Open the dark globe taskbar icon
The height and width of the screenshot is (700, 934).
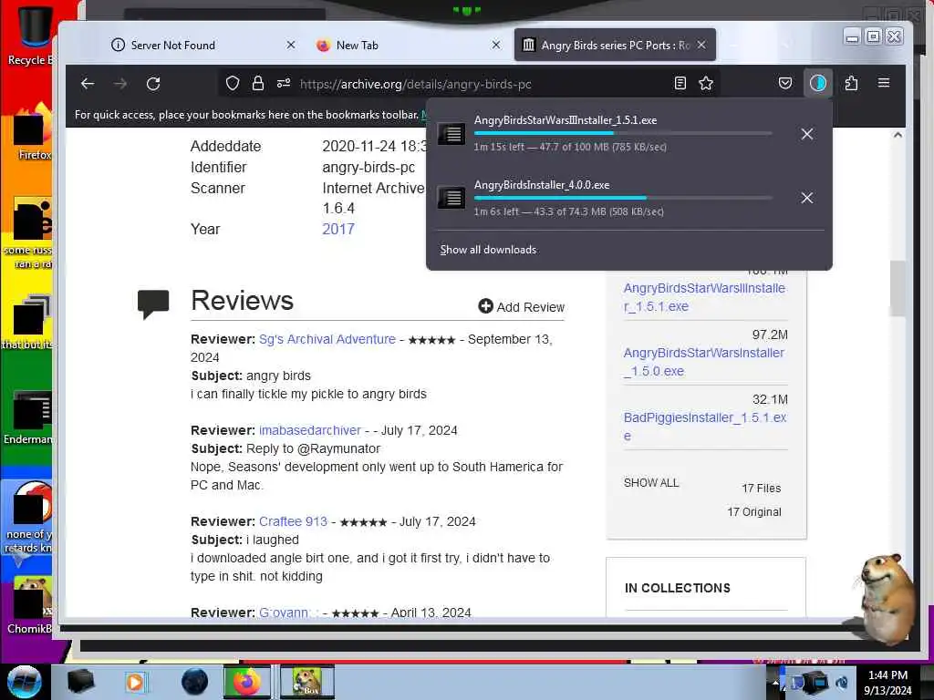coord(195,682)
